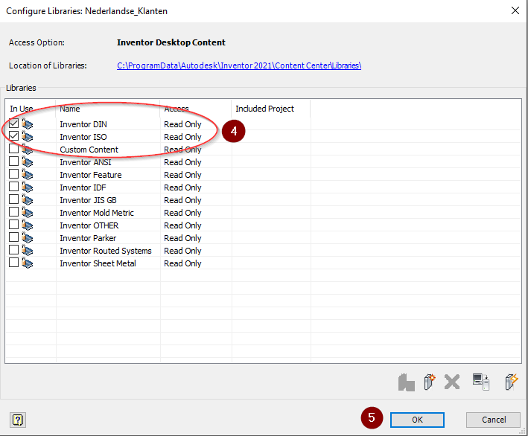
Task: Open the Content Center Libraries folder path link
Action: pyautogui.click(x=239, y=65)
